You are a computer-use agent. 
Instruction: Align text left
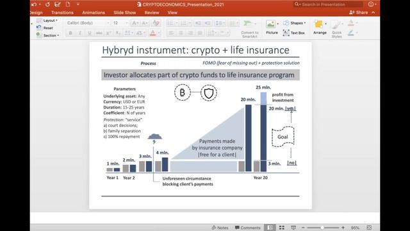click(171, 33)
